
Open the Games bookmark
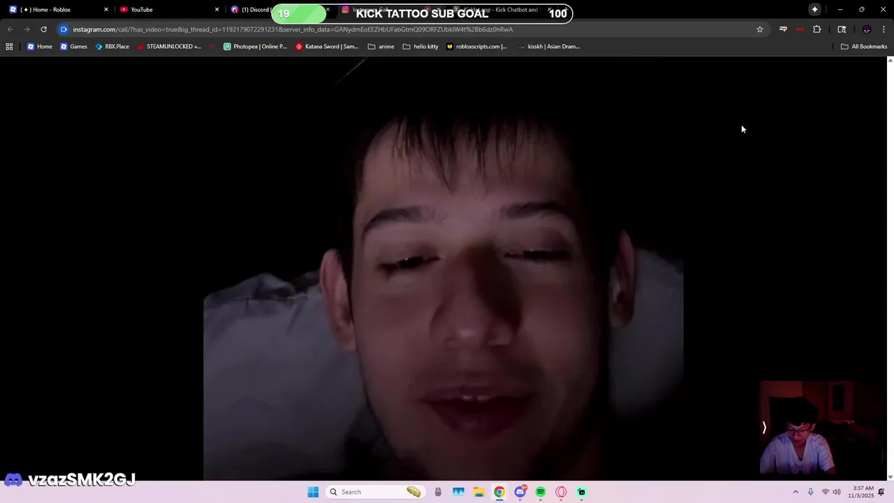click(x=73, y=47)
